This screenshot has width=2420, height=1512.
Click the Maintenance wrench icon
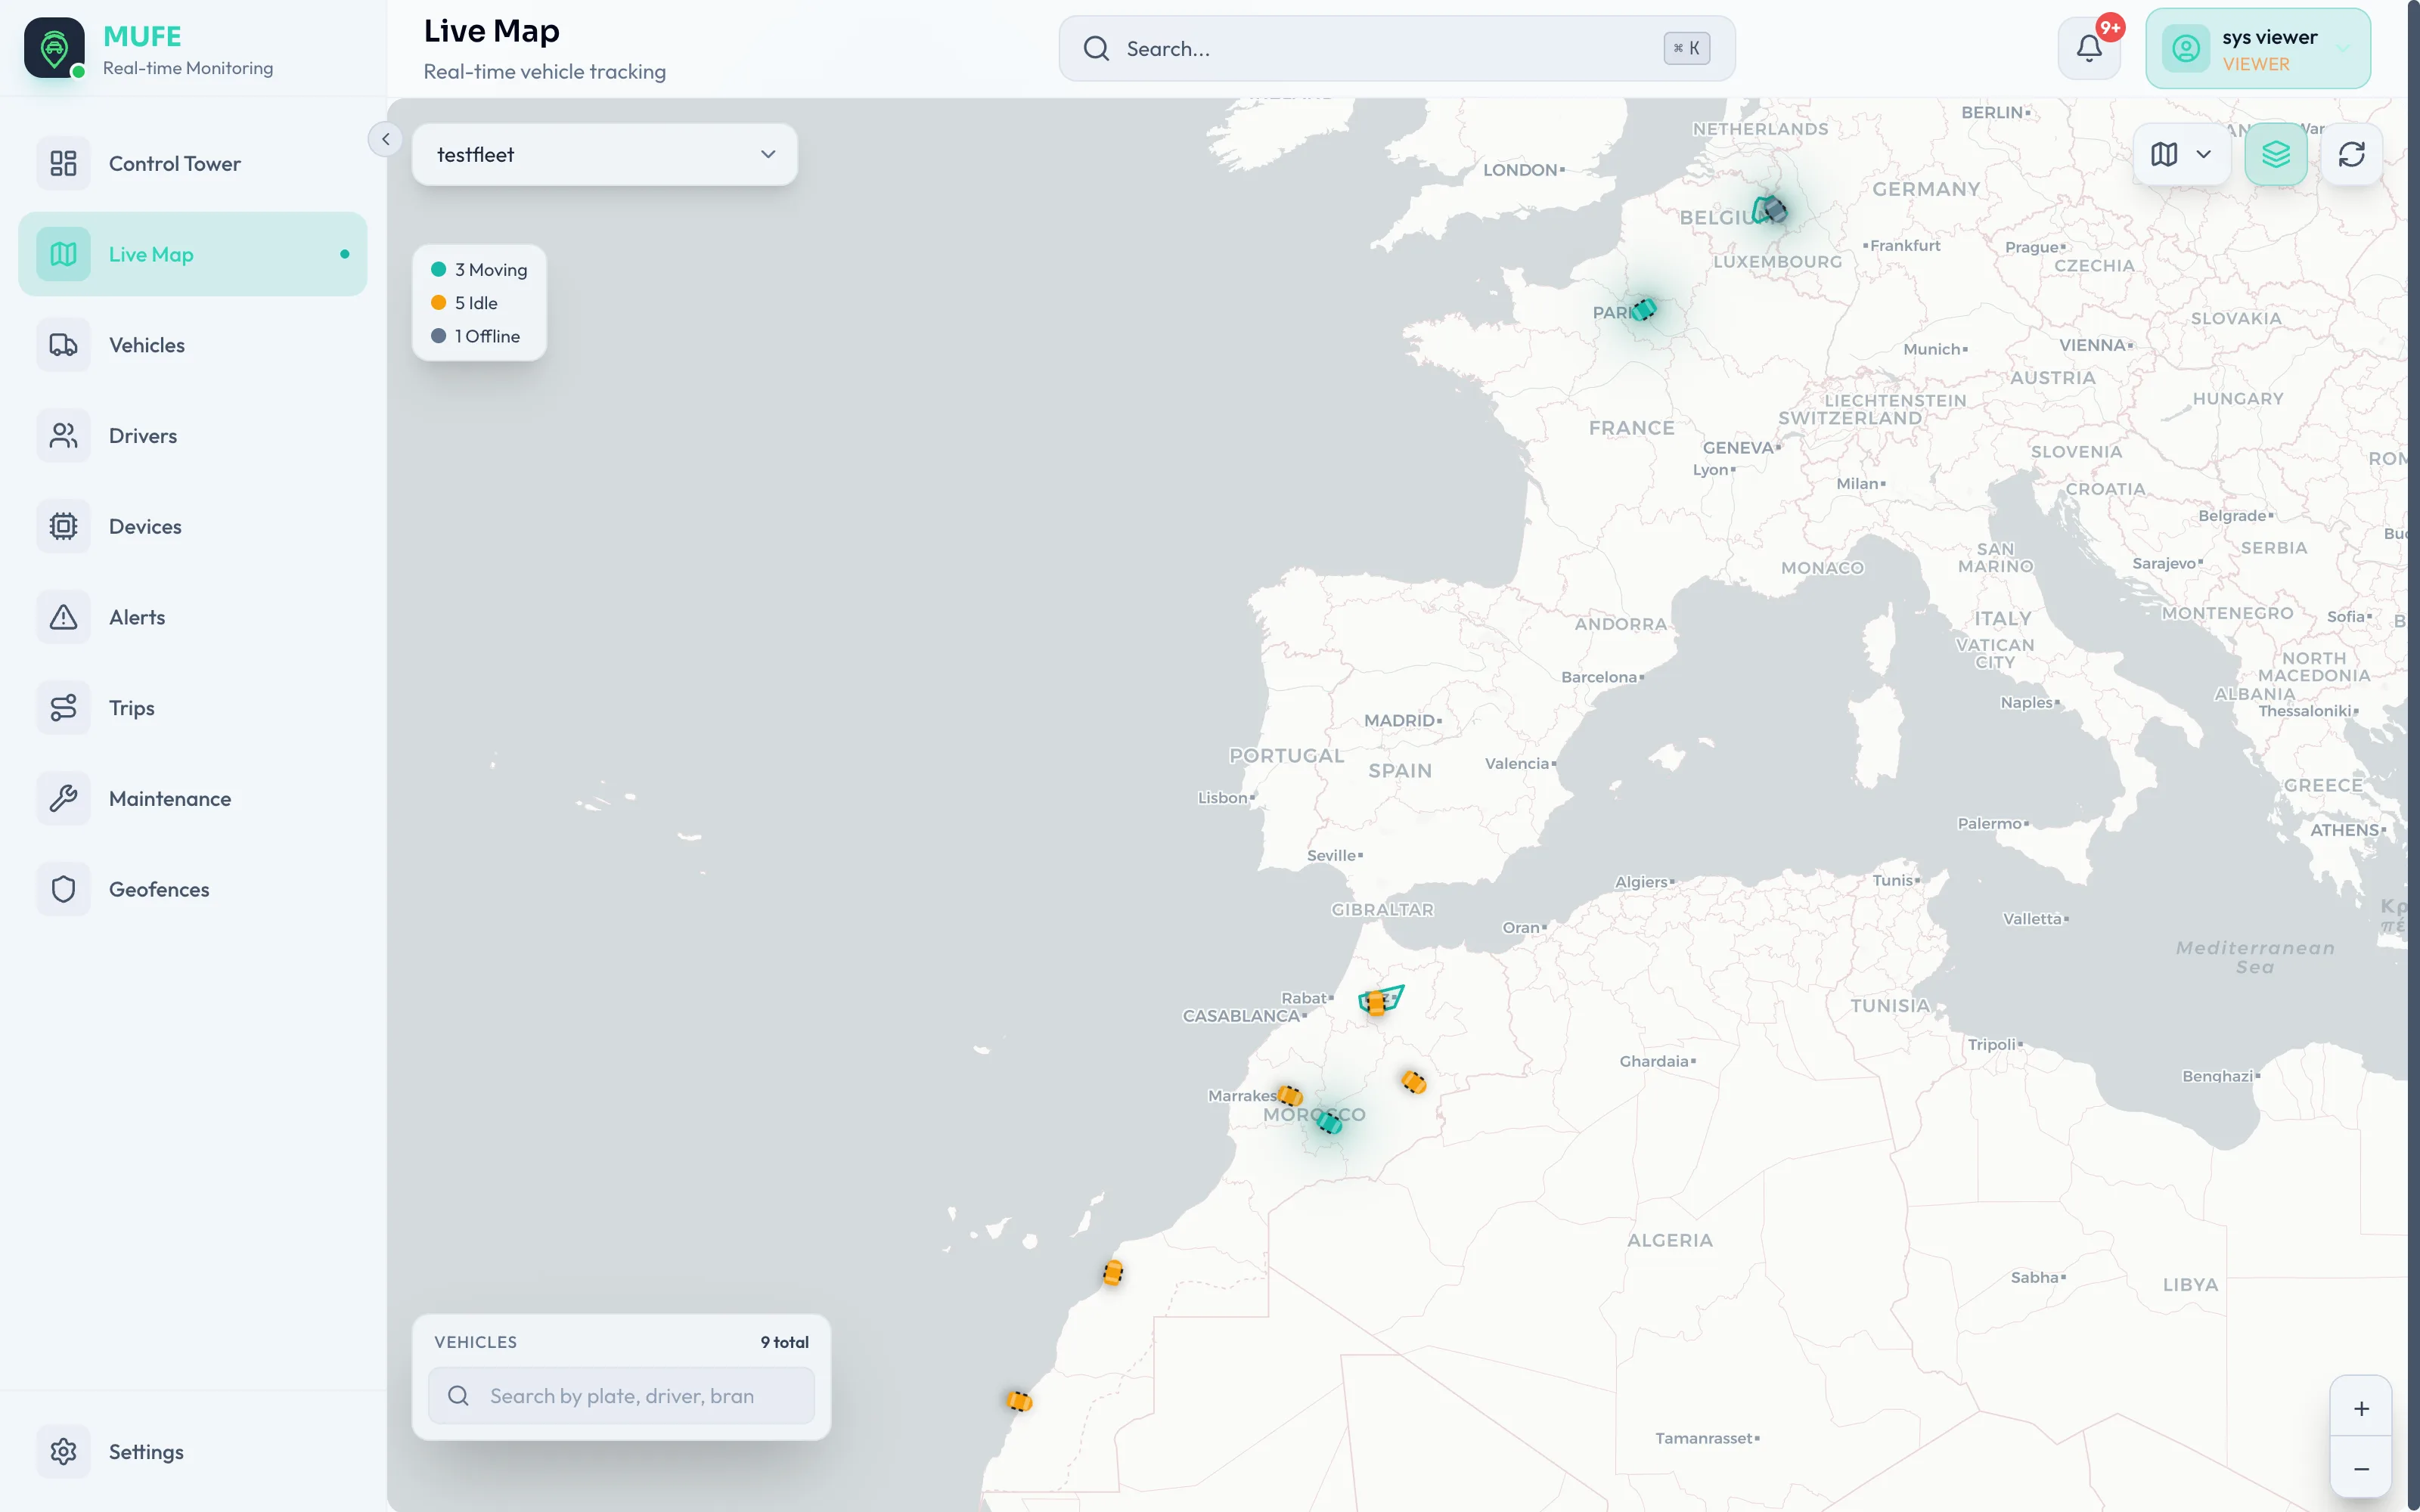(x=63, y=799)
